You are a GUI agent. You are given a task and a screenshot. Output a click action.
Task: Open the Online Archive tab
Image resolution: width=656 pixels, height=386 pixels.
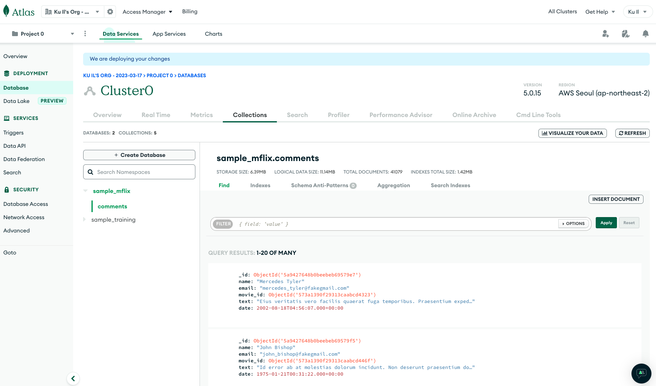474,115
